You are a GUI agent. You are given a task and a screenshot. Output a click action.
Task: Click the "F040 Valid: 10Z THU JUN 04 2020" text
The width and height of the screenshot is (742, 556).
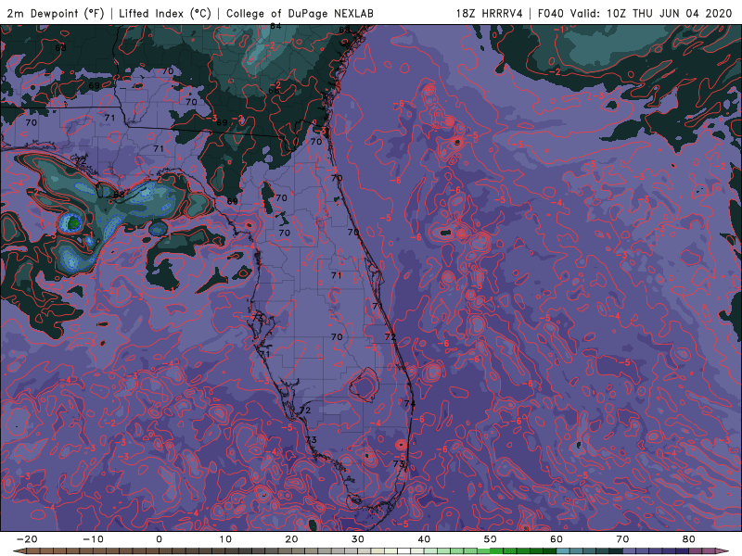634,13
